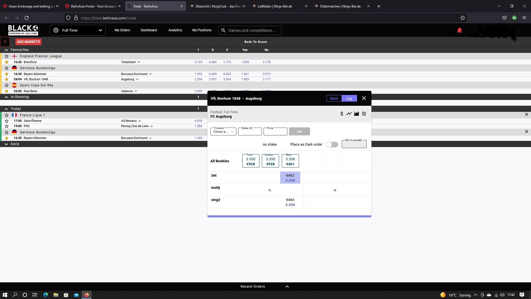Toggle favourite star for VfL Bochum 1848 match
The width and height of the screenshot is (531, 299).
(7, 79)
